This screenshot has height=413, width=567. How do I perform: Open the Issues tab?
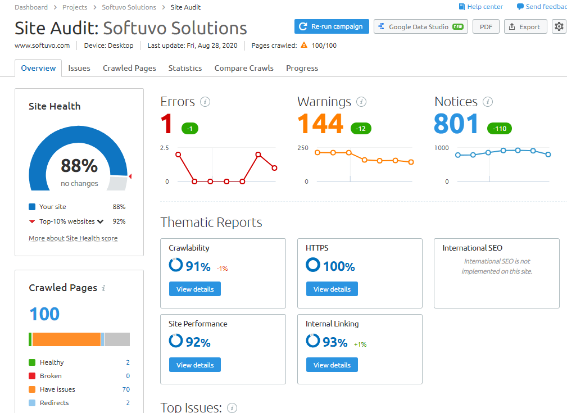(x=79, y=68)
